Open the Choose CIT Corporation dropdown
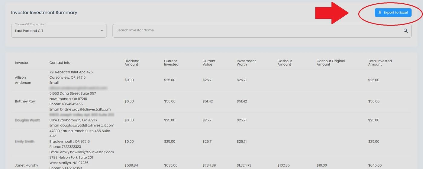The image size is (423, 169). click(59, 31)
